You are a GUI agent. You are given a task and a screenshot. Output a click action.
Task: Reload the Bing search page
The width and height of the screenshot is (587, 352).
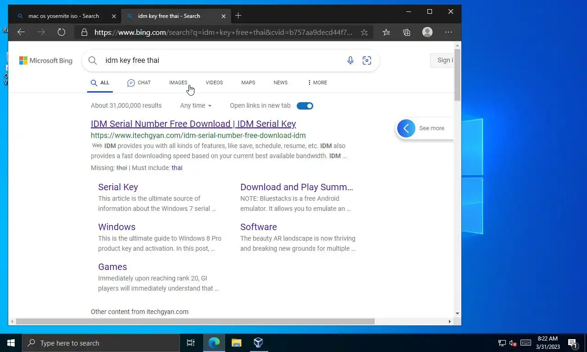(61, 32)
